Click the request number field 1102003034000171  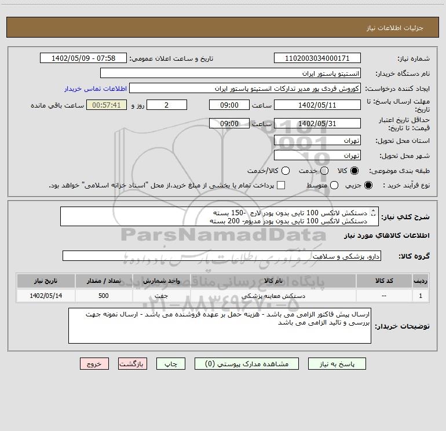point(317,58)
